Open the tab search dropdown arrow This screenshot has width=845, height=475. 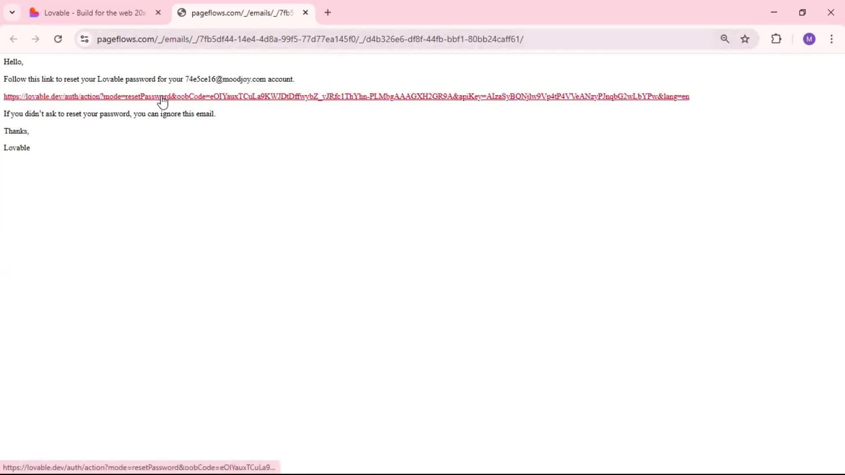[12, 12]
